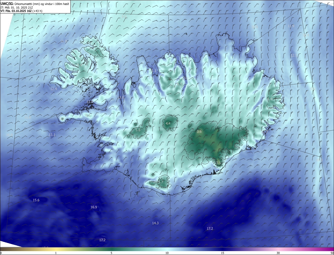Click the 10.4 value label in the northeast corner
Screen dimensions: 334x255
[306, 35]
